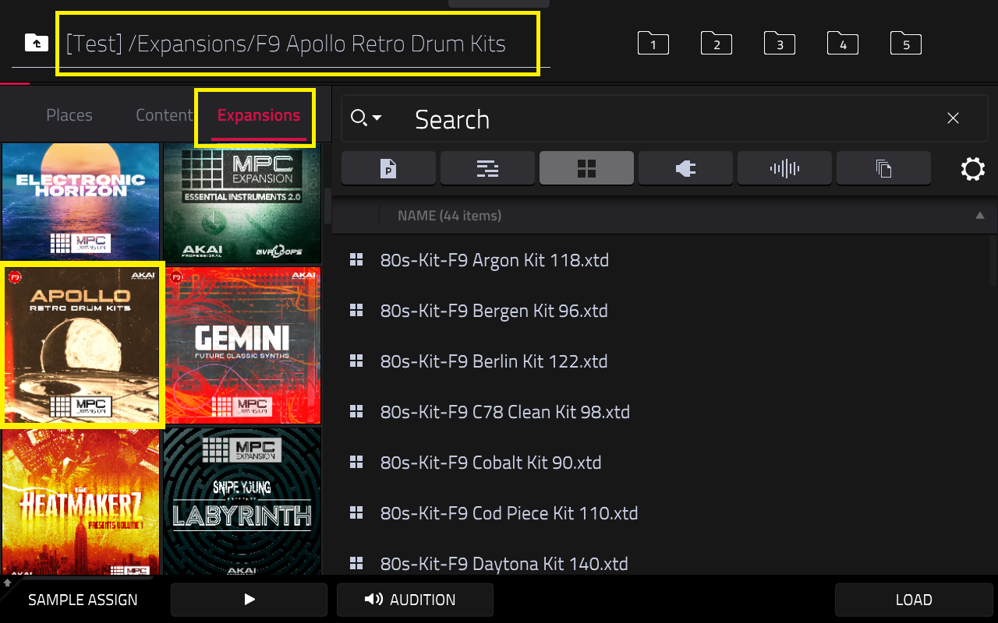Switch to the Places tab

click(x=69, y=115)
